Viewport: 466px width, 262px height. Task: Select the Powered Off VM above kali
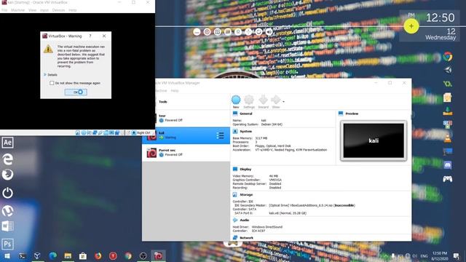coord(192,118)
